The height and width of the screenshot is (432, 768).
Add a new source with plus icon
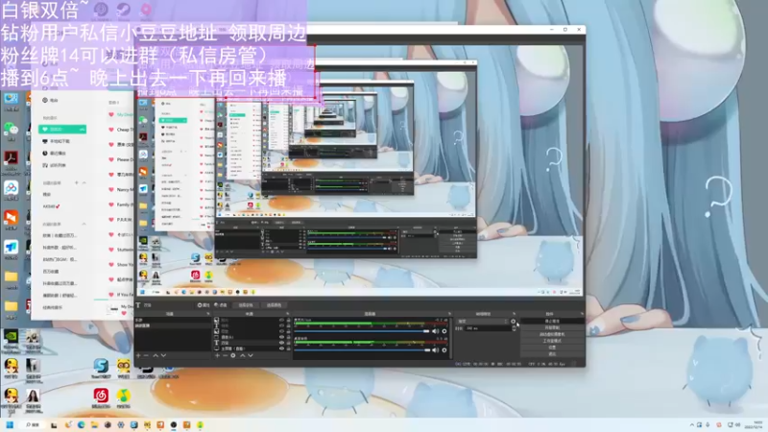pyautogui.click(x=217, y=355)
